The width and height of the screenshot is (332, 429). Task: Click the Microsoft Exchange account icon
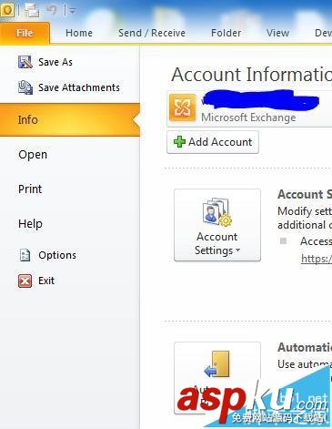(x=182, y=107)
